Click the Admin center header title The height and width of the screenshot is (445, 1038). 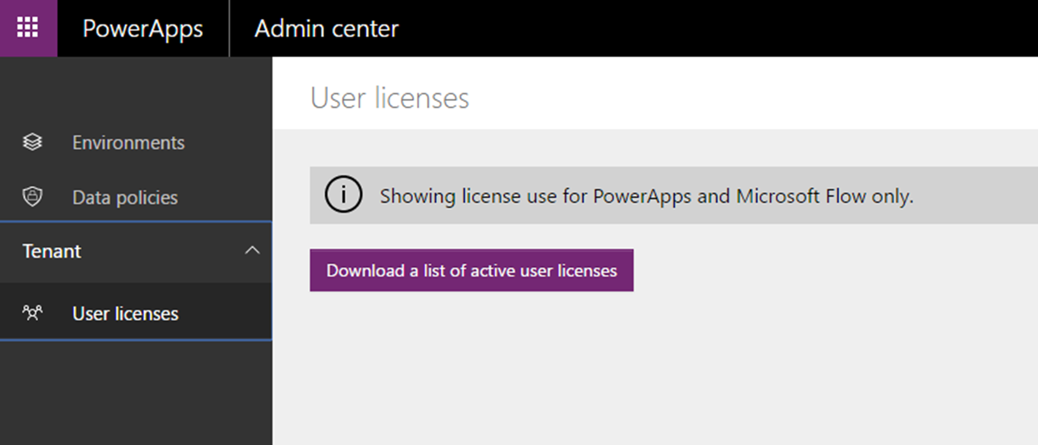[326, 29]
